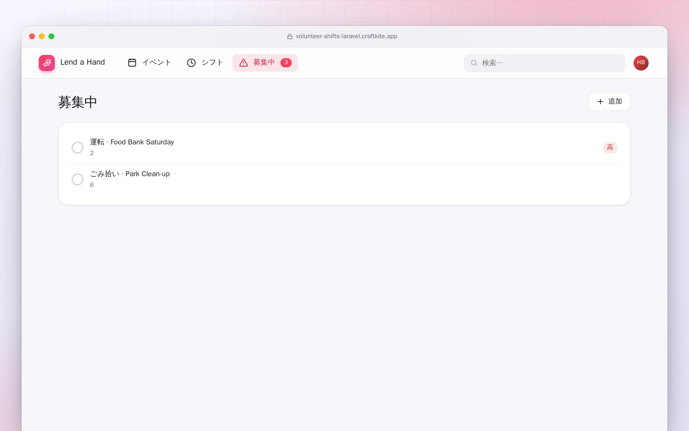The width and height of the screenshot is (689, 431).
Task: Click the 高 priority badge
Action: point(610,148)
